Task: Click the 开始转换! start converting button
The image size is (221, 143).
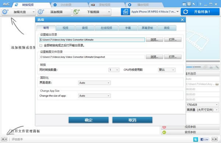Action: (200, 12)
